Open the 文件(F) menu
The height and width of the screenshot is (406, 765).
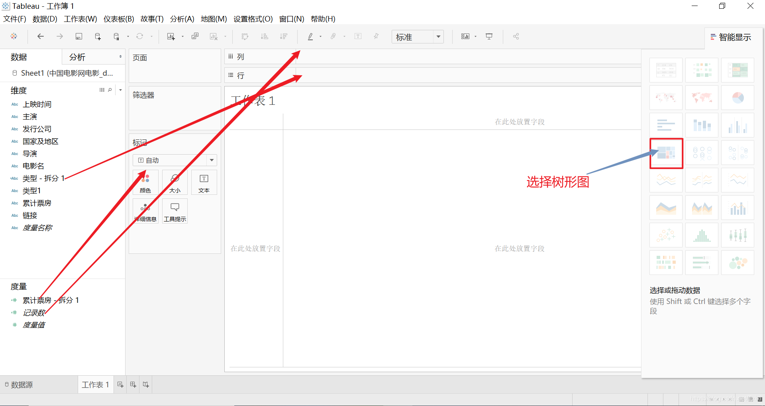coord(15,19)
